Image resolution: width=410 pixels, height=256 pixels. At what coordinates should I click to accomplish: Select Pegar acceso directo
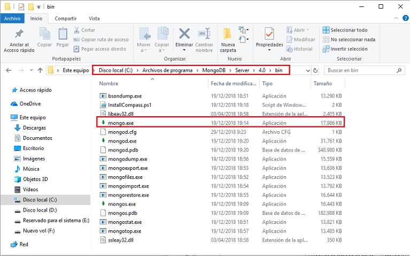tap(99, 49)
